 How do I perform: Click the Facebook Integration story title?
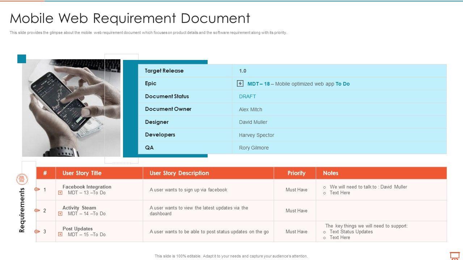pos(87,187)
